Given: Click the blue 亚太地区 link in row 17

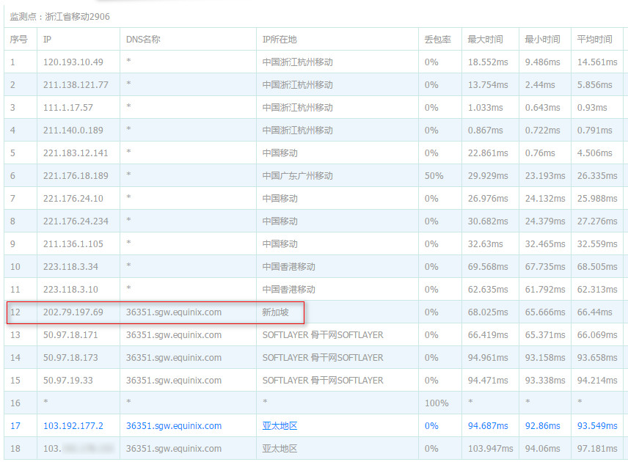Looking at the screenshot, I should (280, 425).
